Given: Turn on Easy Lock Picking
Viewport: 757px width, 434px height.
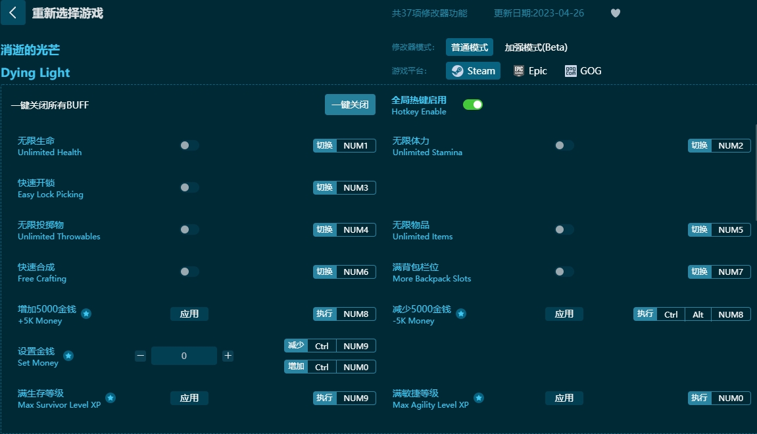Looking at the screenshot, I should (189, 187).
